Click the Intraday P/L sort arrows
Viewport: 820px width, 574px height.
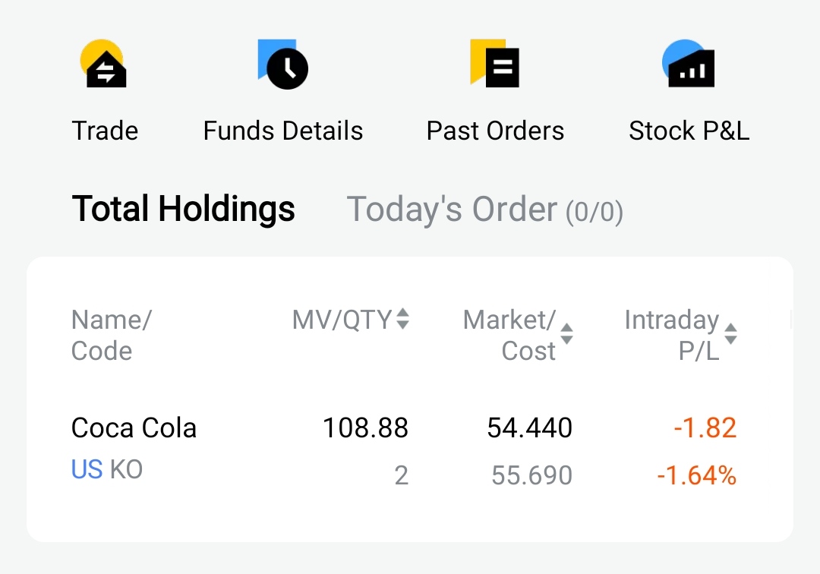click(x=730, y=334)
